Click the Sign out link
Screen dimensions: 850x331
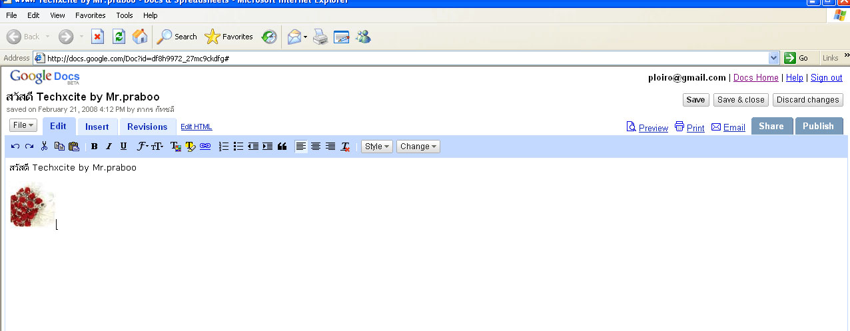(x=827, y=78)
